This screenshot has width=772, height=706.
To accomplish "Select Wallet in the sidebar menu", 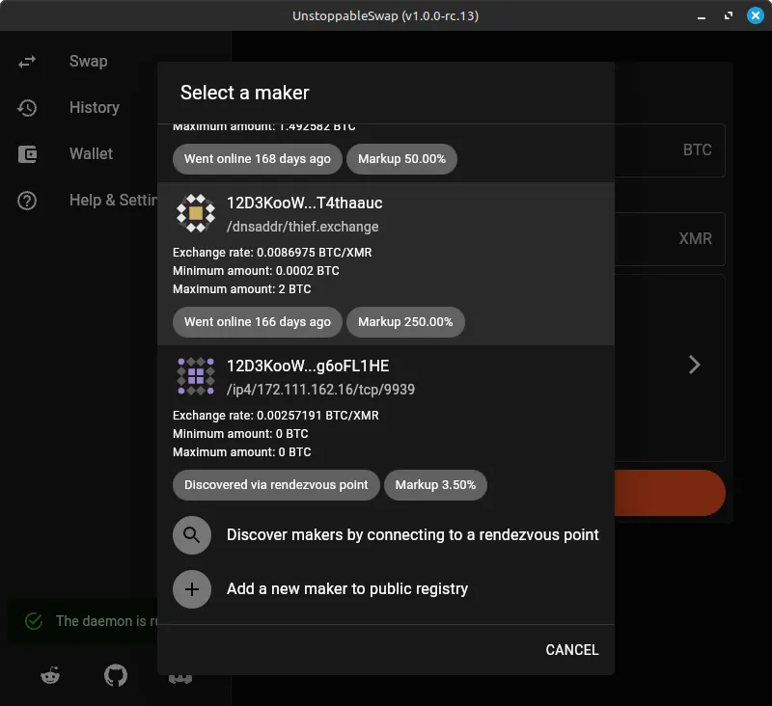I will click(91, 154).
